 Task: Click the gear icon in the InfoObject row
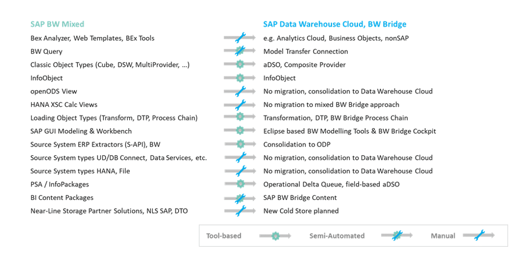click(x=240, y=78)
